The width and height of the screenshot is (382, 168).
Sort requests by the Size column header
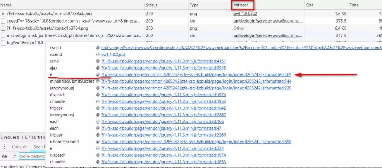click(326, 5)
